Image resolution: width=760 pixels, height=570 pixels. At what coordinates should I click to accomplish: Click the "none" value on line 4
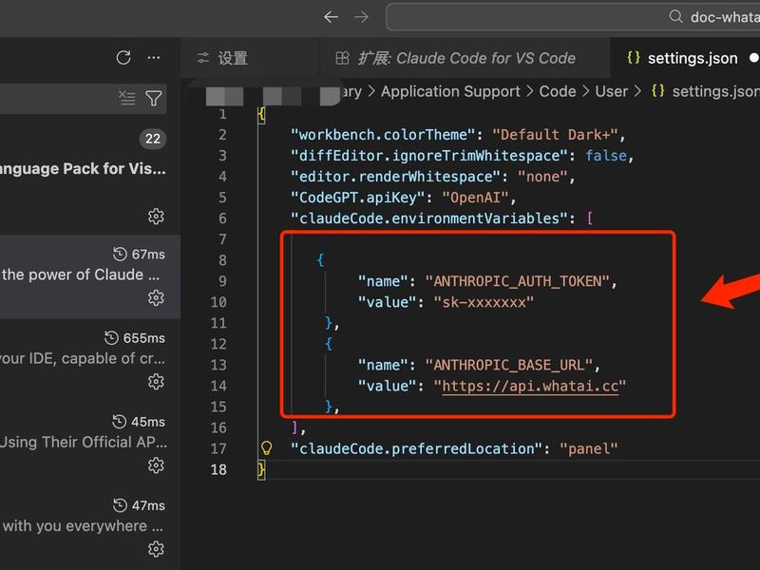click(542, 177)
